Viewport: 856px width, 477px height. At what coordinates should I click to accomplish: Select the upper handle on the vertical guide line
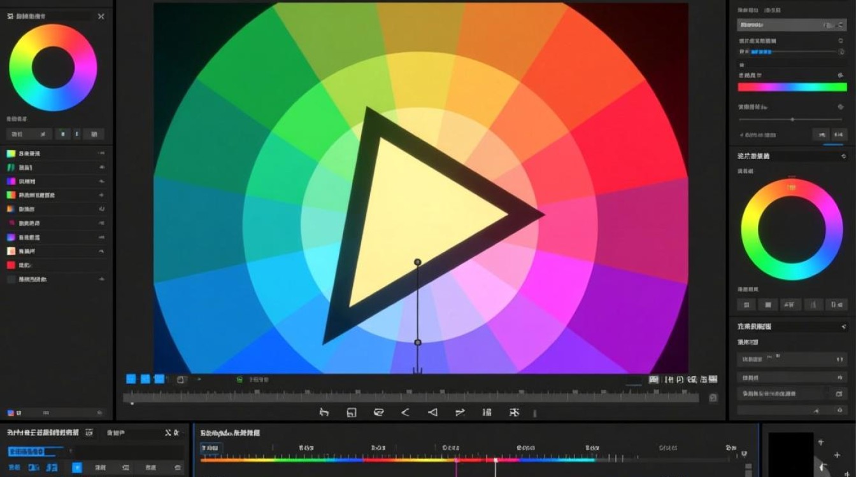418,262
